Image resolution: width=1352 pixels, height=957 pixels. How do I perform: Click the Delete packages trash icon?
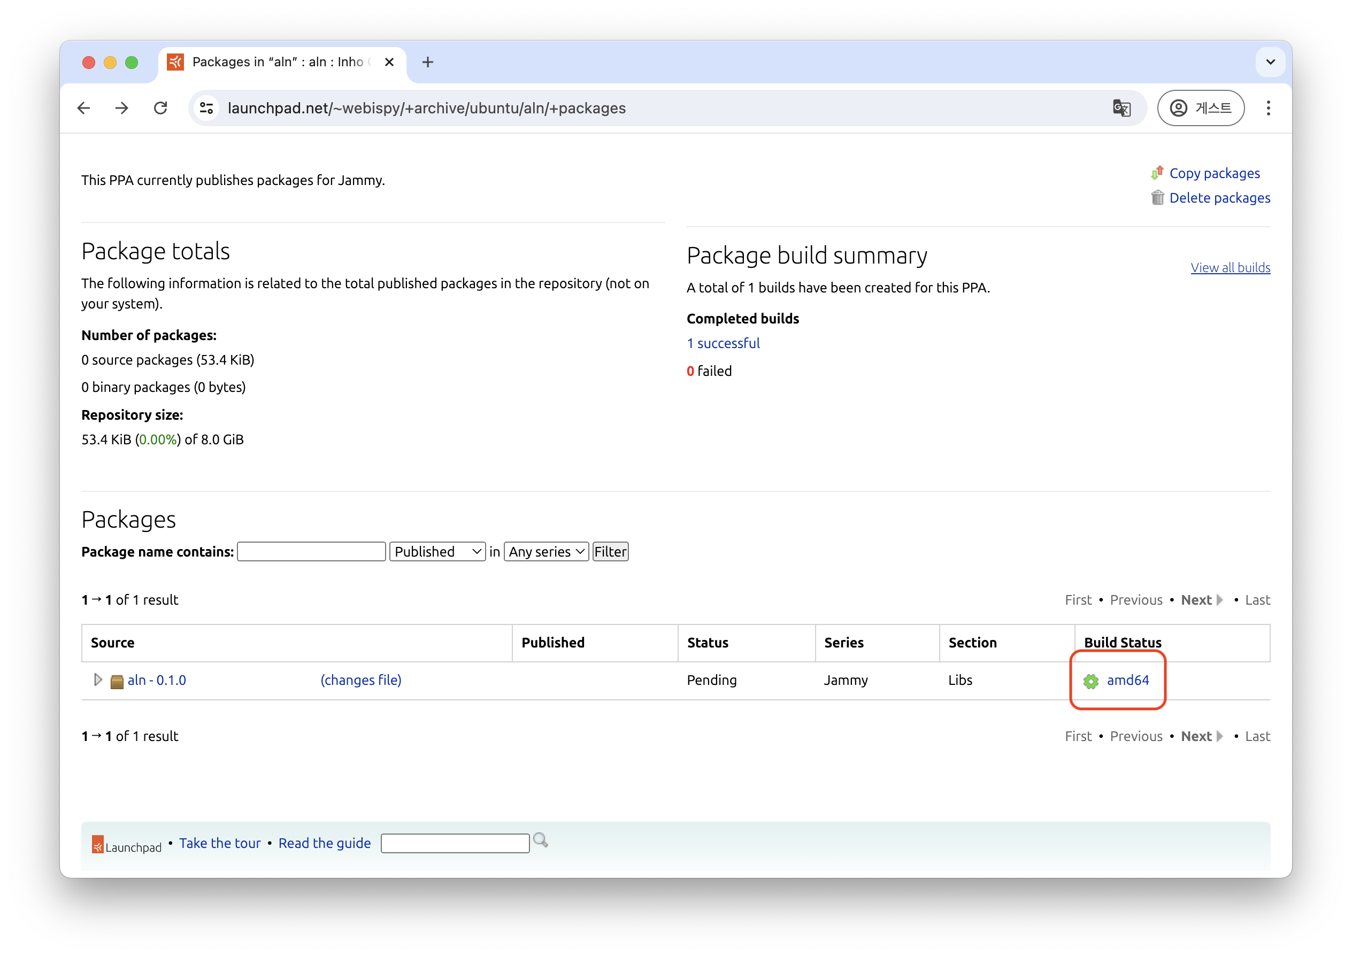pyautogui.click(x=1157, y=197)
